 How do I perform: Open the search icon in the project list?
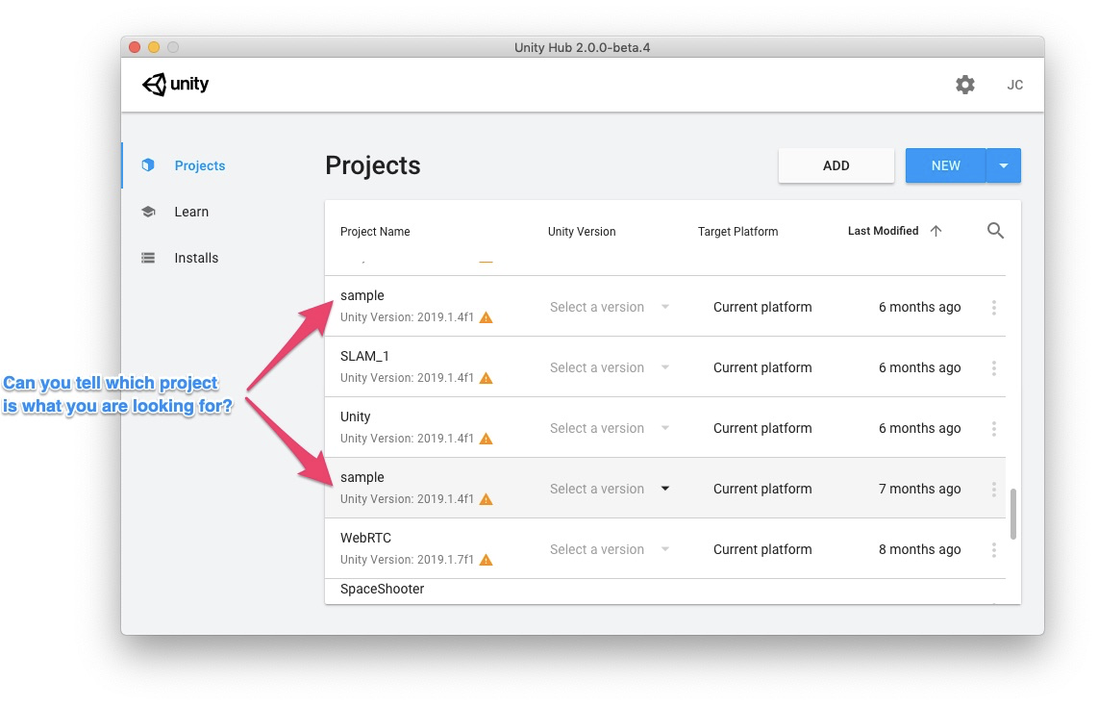995,230
